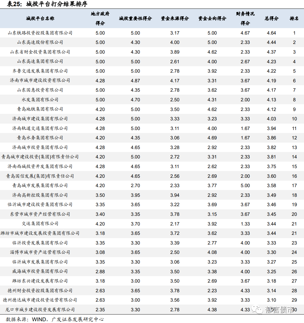
Task: Click 资金来源得分 value 2.61 for 山东高速集团
Action: pyautogui.click(x=175, y=61)
